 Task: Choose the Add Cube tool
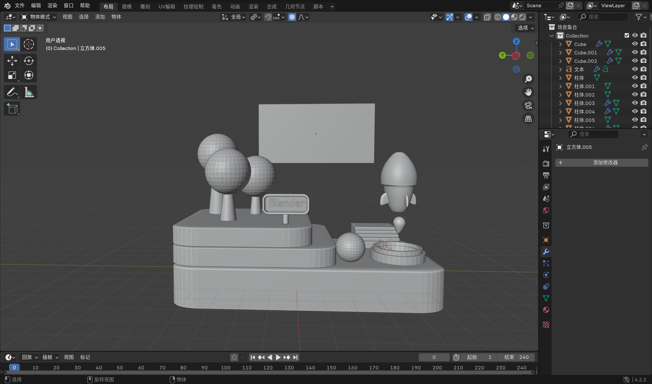point(12,109)
